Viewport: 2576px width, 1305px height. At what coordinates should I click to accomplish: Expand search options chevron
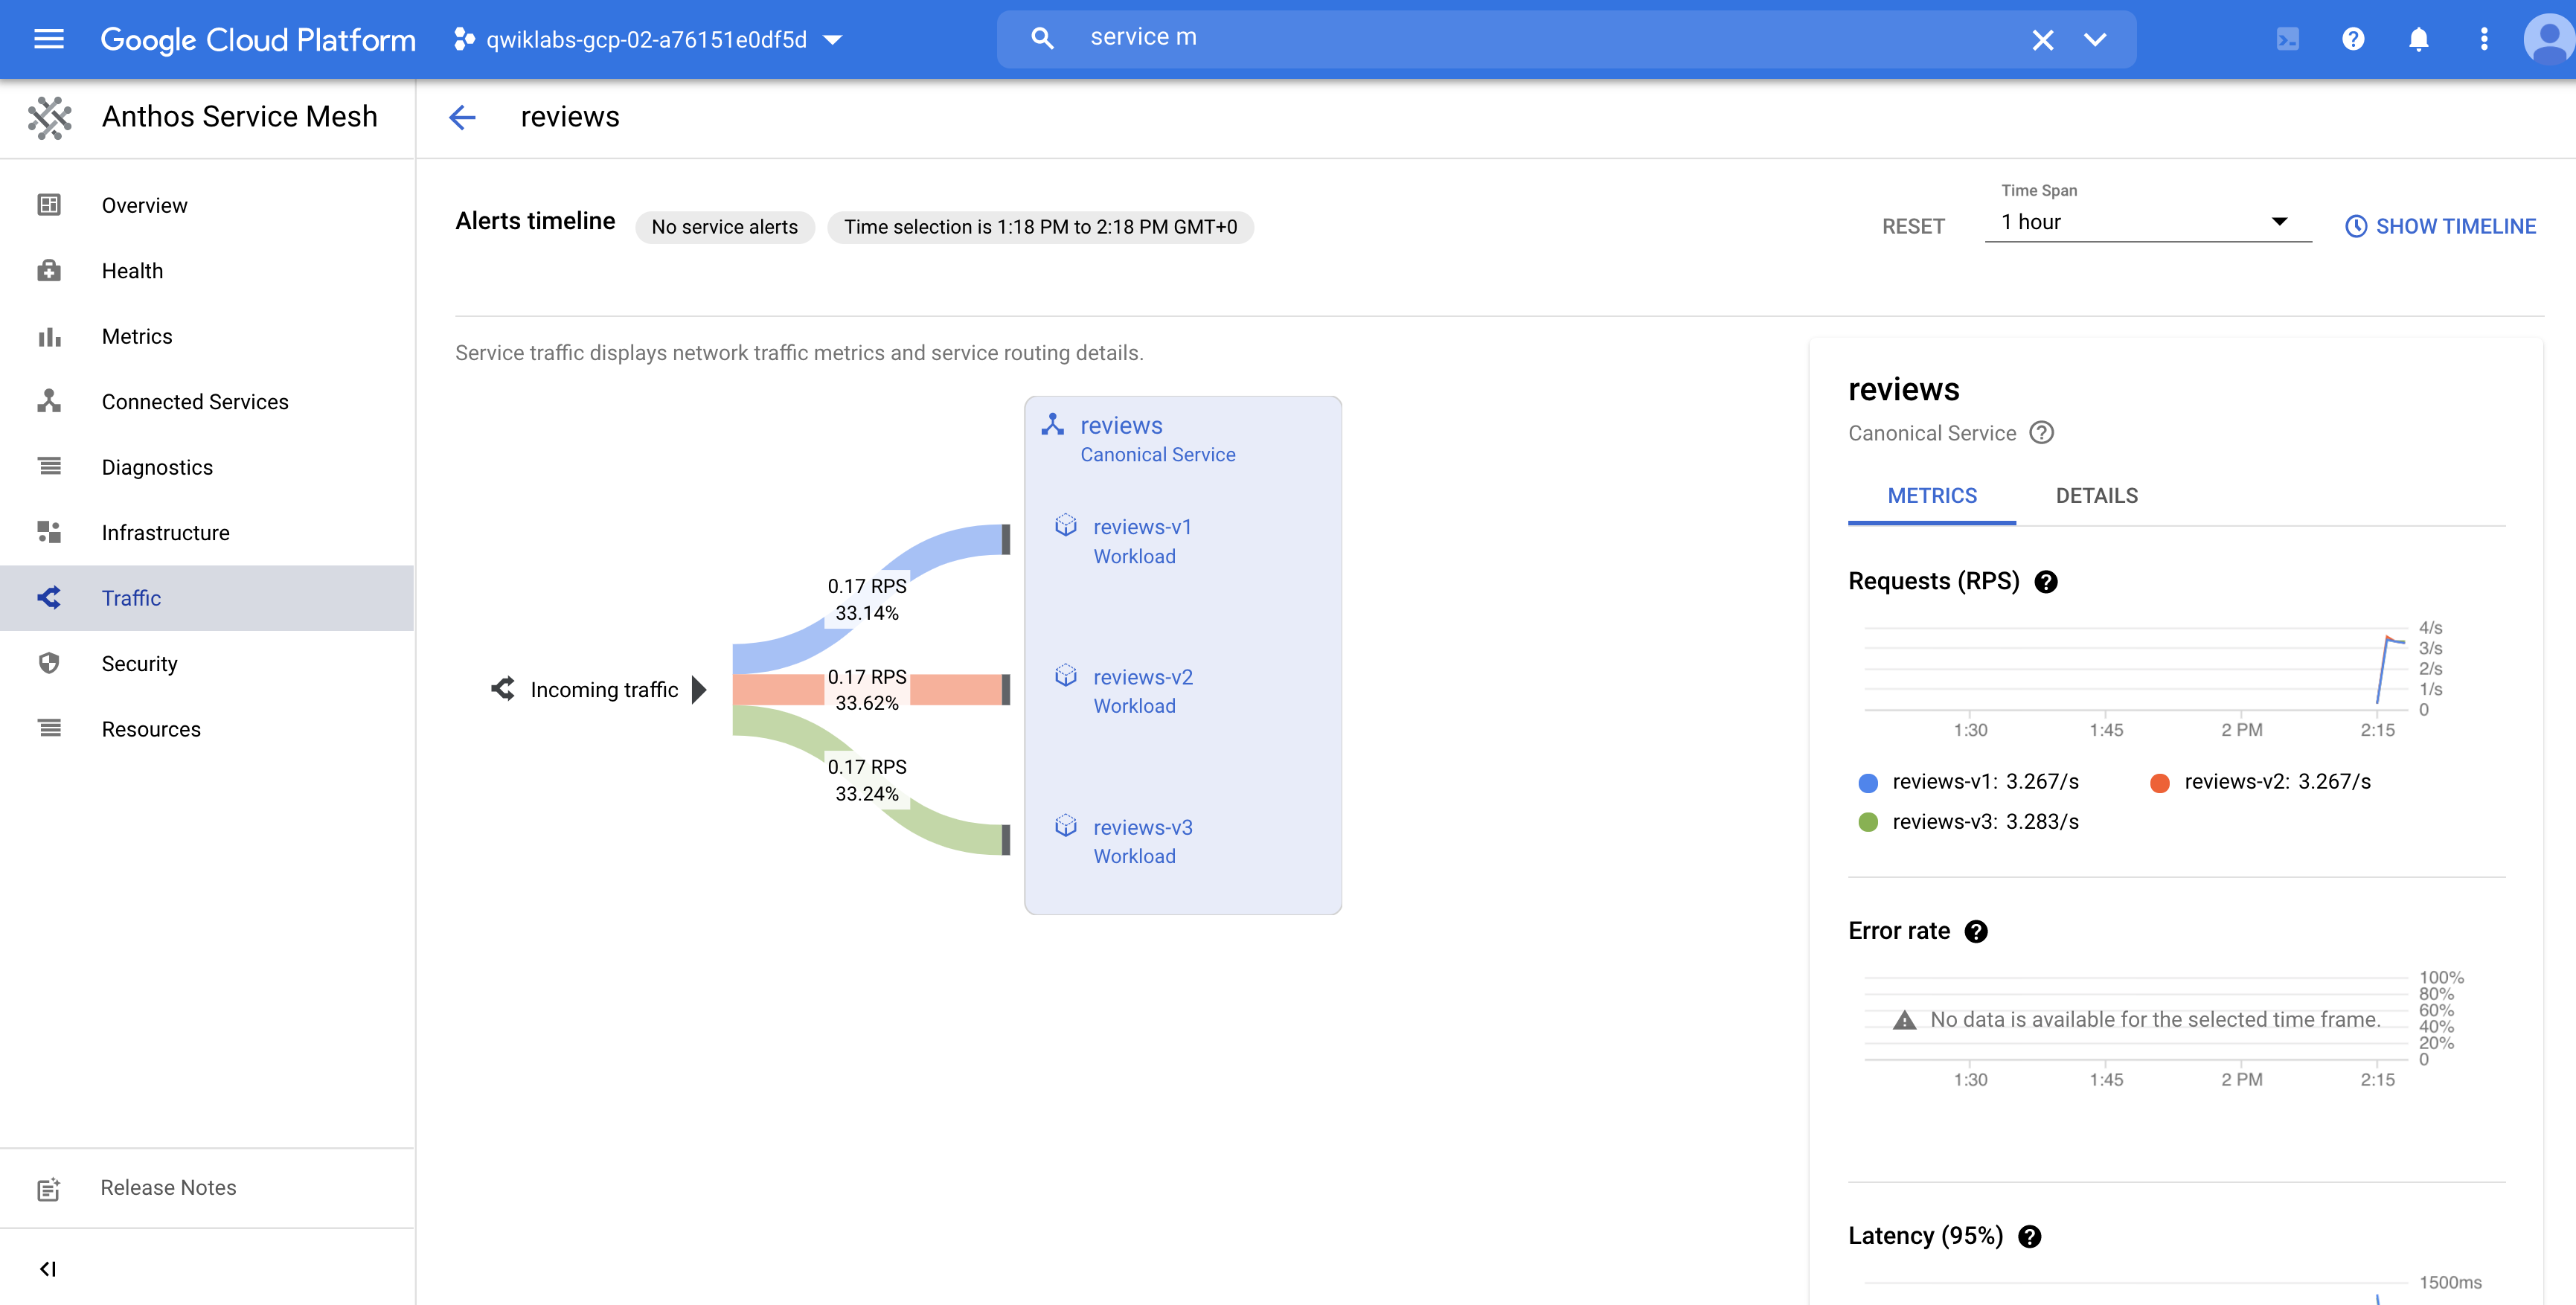[2095, 39]
